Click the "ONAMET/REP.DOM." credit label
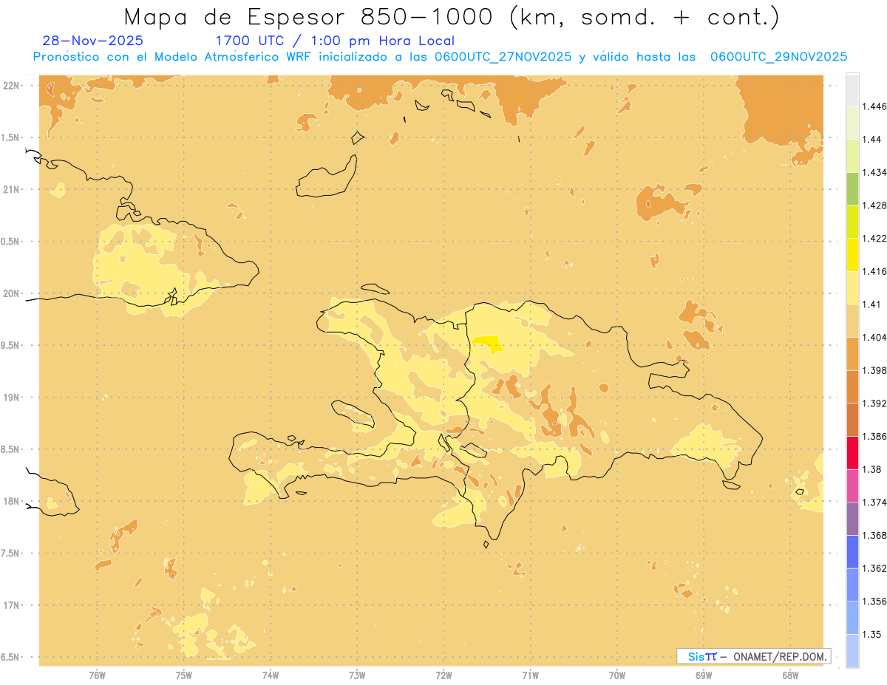The image size is (887, 685). pos(781,656)
